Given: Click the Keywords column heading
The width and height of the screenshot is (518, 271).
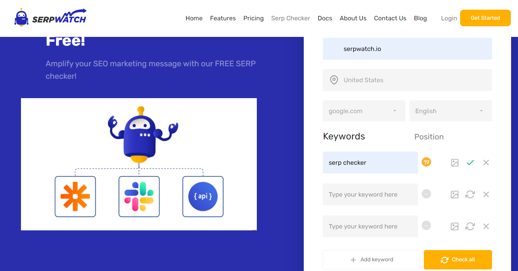Looking at the screenshot, I should [x=344, y=137].
